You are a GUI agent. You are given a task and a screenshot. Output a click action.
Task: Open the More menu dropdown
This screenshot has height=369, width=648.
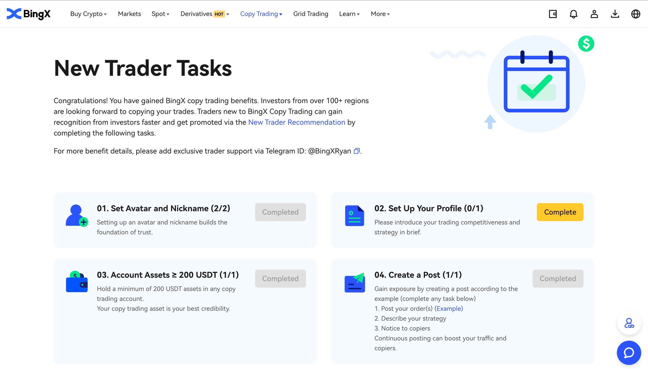coord(380,14)
